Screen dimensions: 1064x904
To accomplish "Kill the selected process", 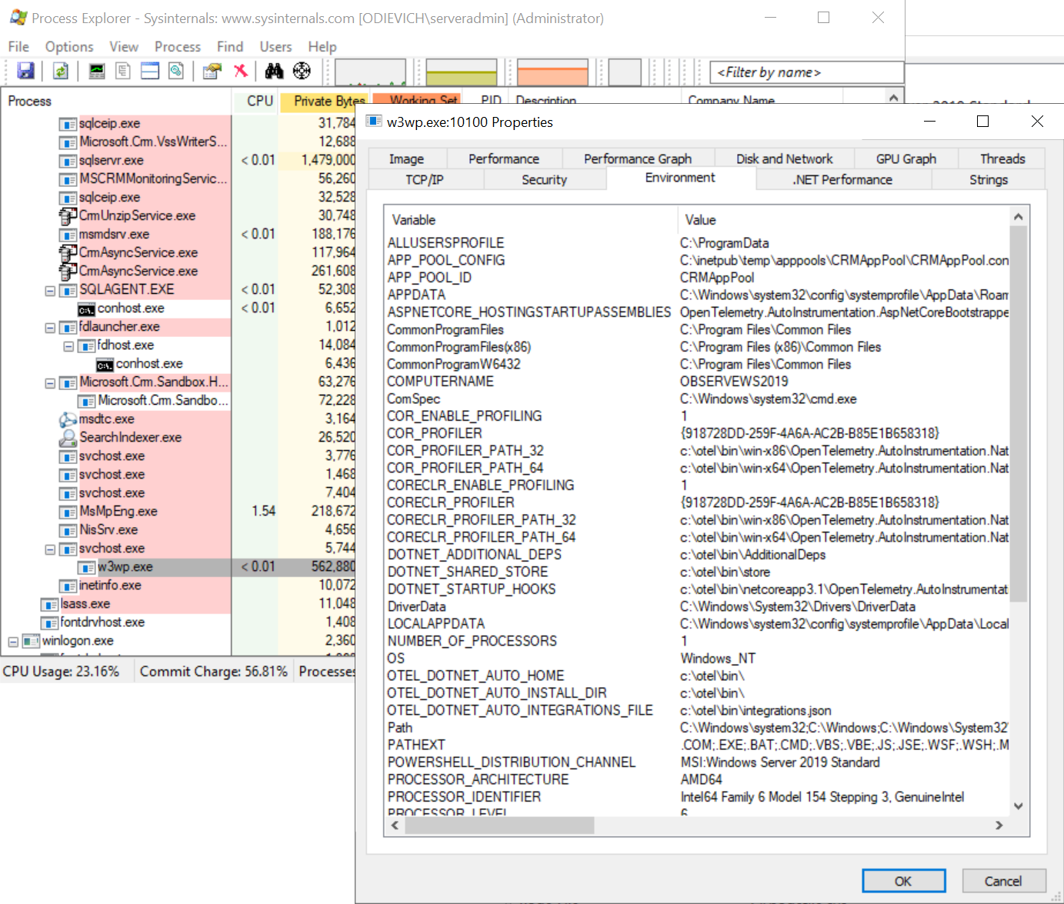I will pyautogui.click(x=240, y=71).
